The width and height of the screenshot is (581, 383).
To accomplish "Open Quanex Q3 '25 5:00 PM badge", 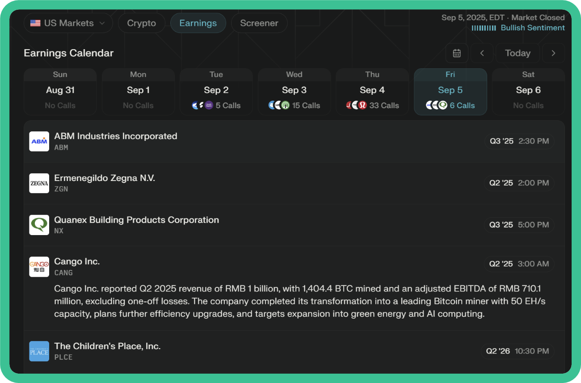I will click(x=519, y=225).
